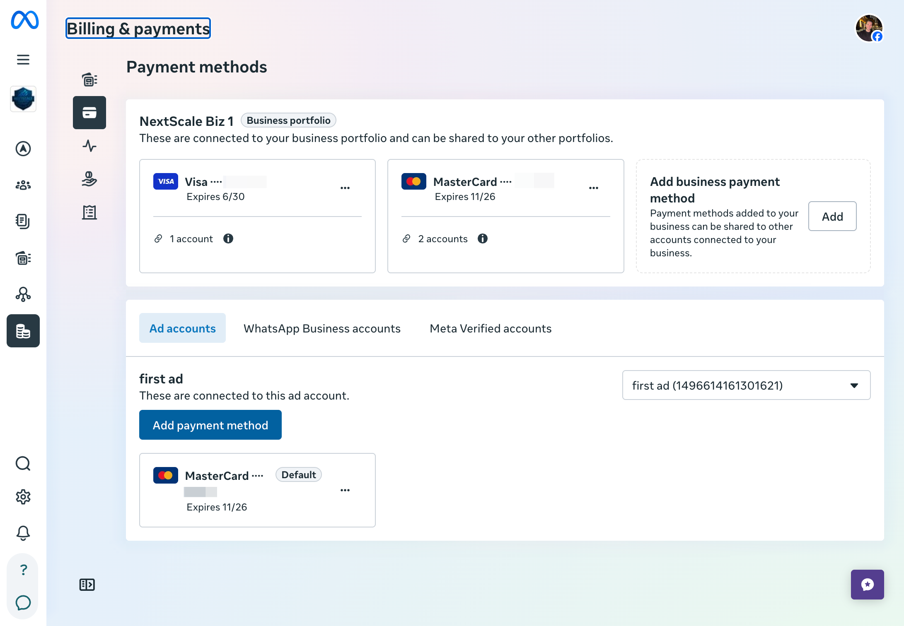The width and height of the screenshot is (904, 626).
Task: Open the chat bubble feedback icon
Action: click(23, 603)
